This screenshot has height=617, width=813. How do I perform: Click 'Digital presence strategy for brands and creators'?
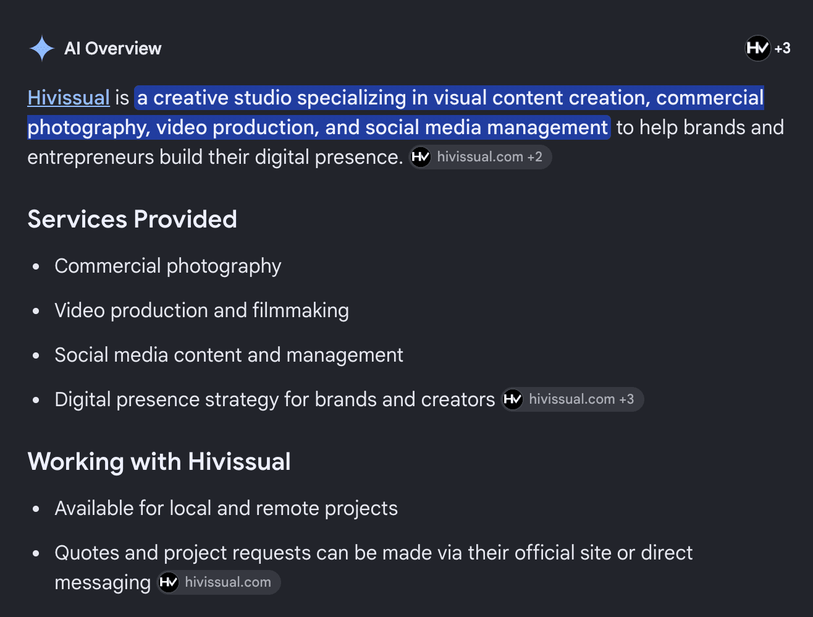[275, 400]
